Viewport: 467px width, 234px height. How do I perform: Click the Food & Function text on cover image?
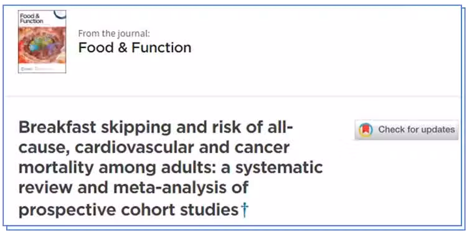(x=31, y=19)
